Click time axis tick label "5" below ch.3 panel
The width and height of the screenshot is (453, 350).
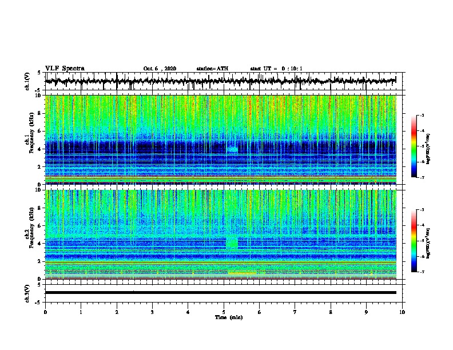click(224, 312)
